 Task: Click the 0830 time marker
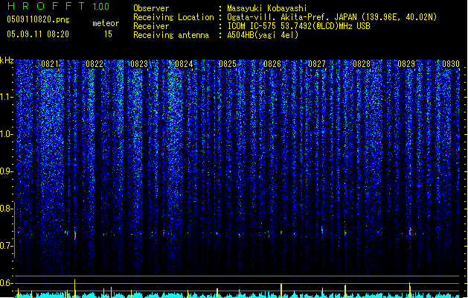(x=451, y=64)
